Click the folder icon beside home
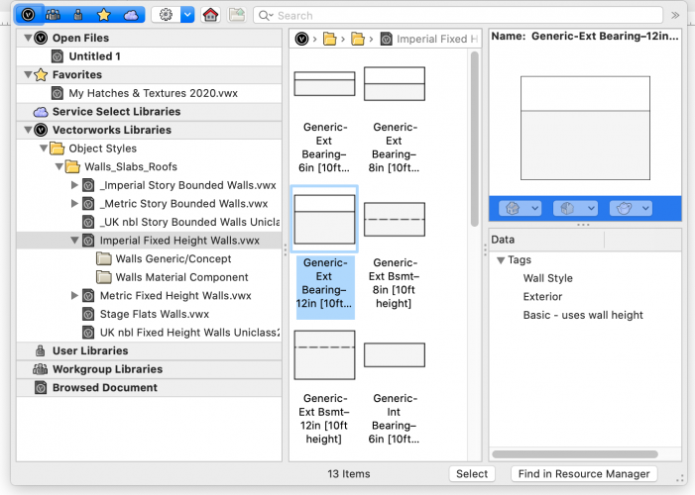The image size is (695, 495). coord(236,15)
